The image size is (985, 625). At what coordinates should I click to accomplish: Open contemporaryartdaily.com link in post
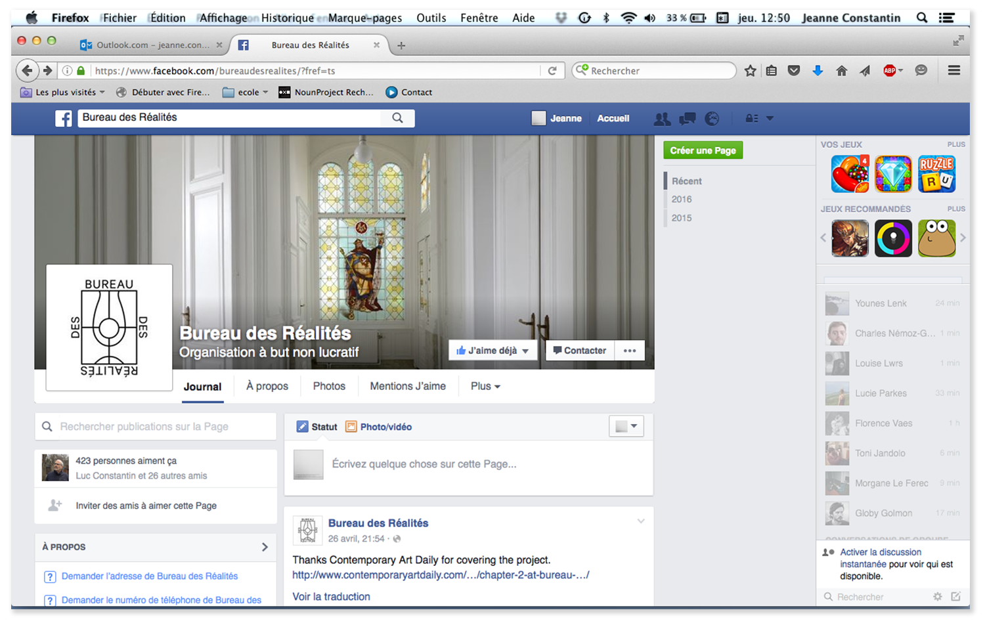tap(441, 575)
